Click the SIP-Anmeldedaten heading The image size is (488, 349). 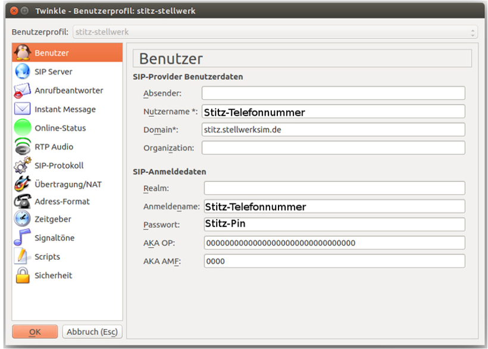pyautogui.click(x=169, y=172)
